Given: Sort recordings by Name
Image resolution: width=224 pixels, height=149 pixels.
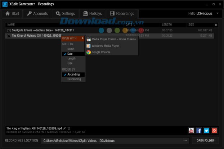Looking at the screenshot, I should pos(73,49).
